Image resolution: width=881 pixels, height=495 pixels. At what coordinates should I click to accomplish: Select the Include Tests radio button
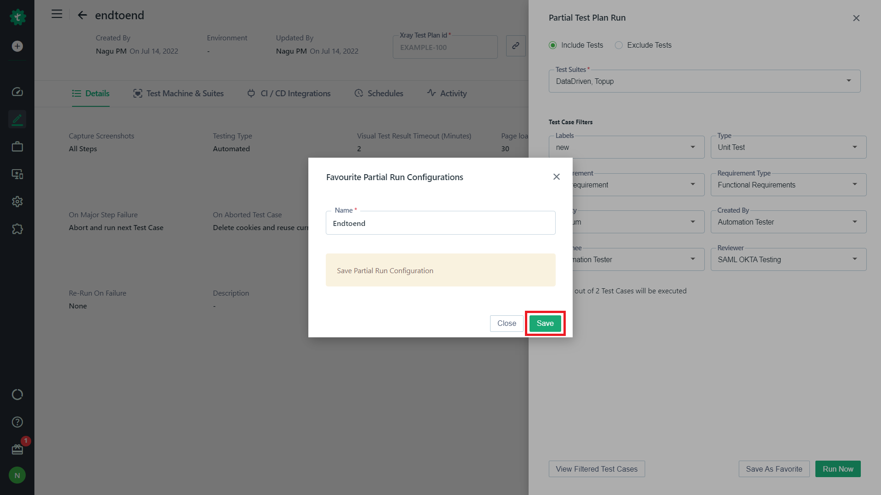[x=553, y=45]
